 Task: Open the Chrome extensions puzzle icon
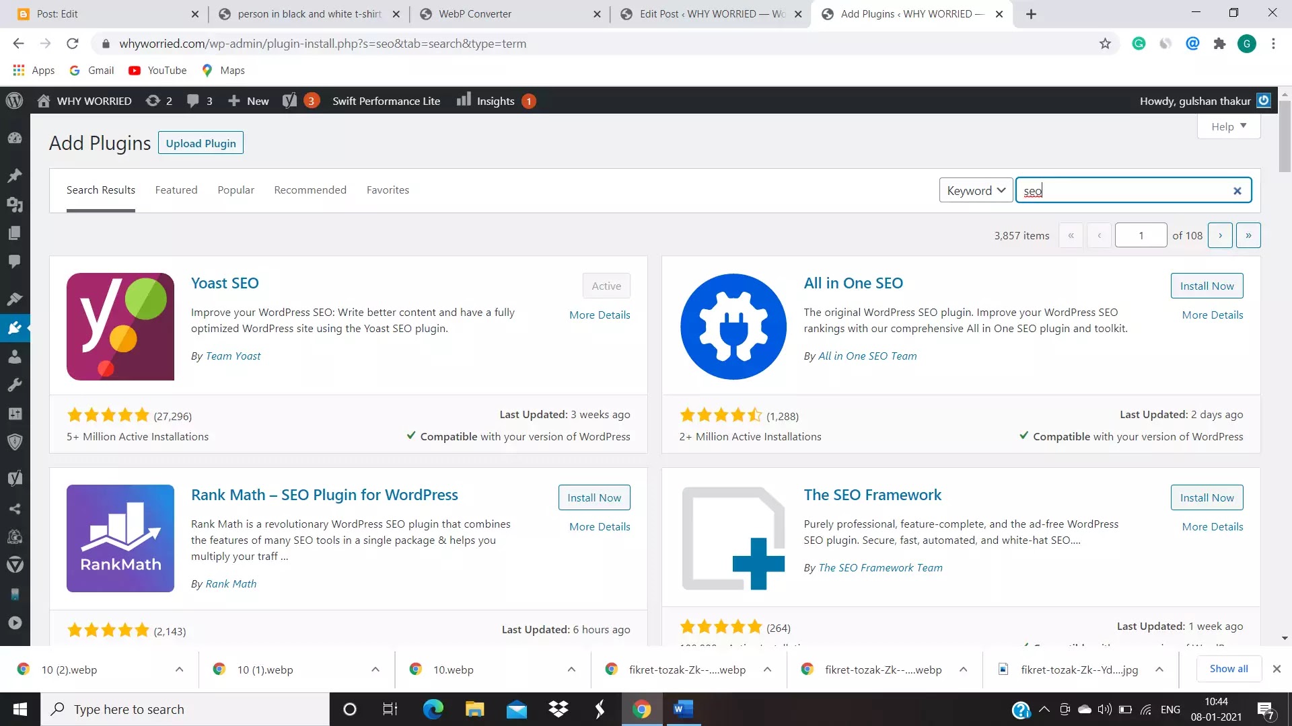1219,44
